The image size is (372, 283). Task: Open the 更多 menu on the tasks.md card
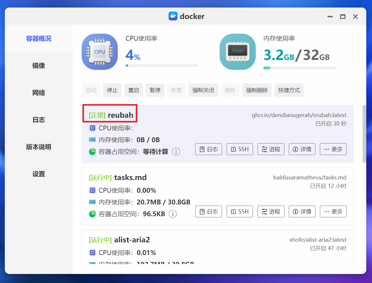(333, 211)
